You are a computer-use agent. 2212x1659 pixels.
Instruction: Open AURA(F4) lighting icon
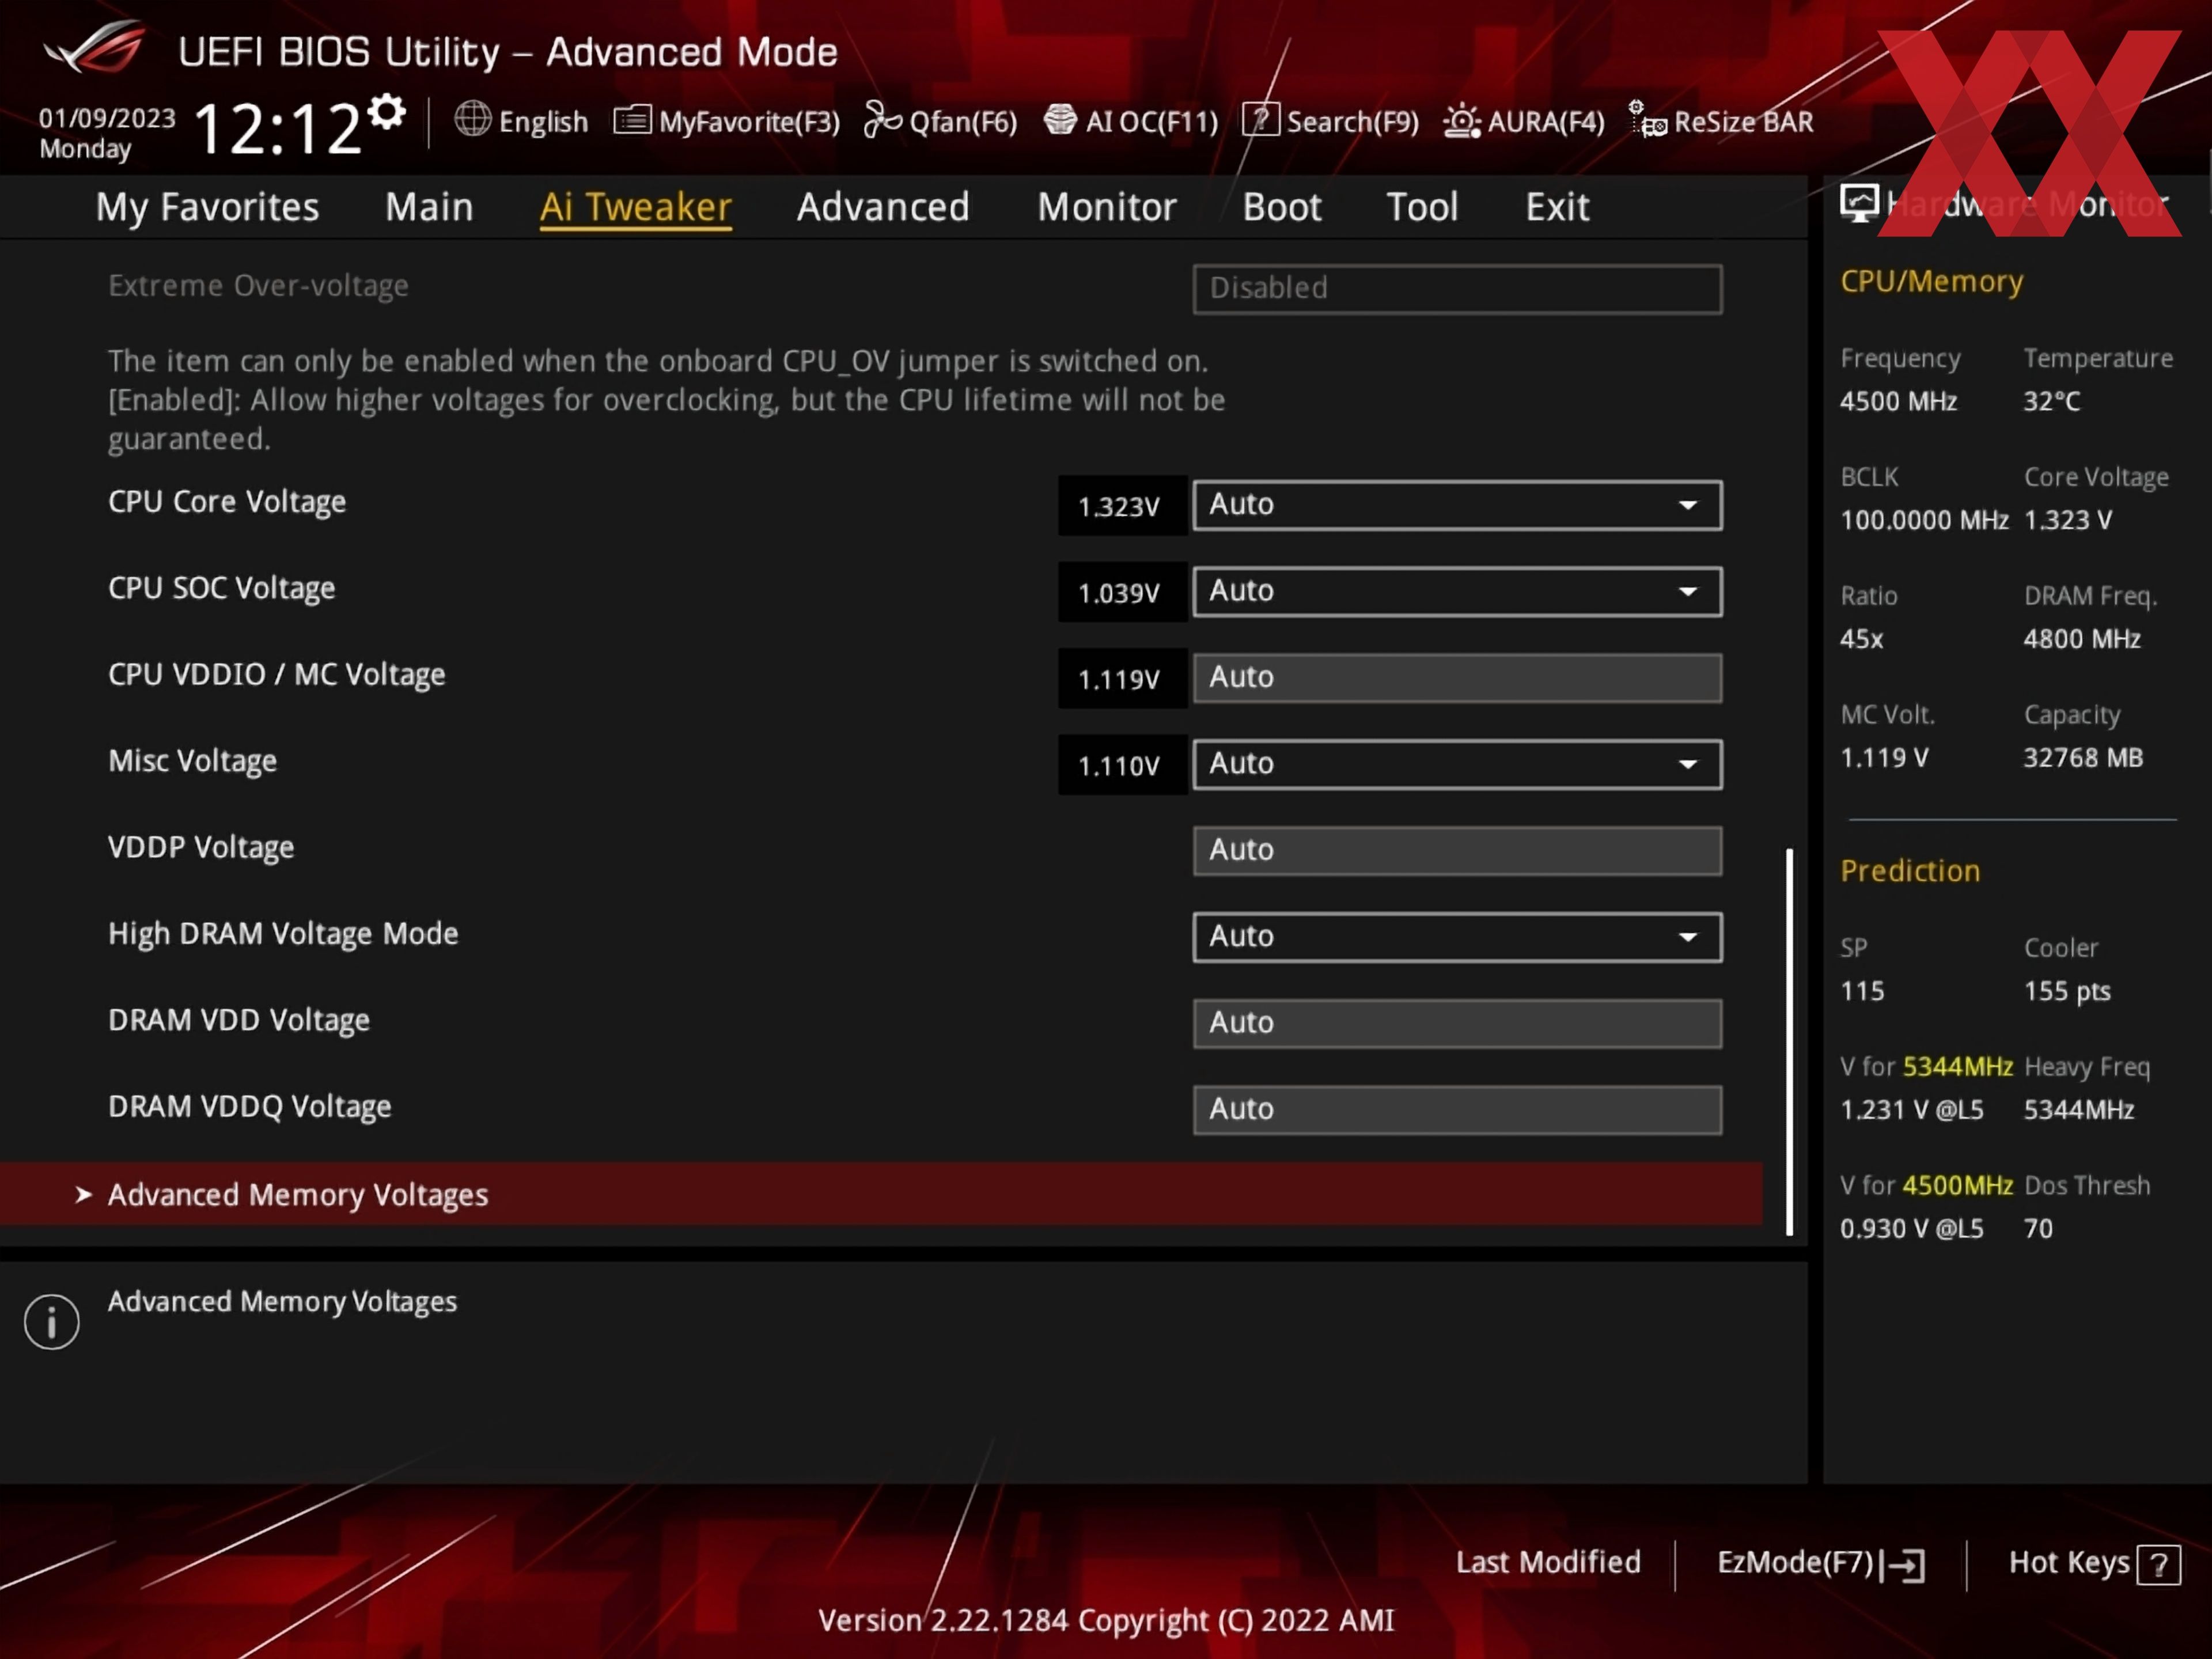point(1462,121)
